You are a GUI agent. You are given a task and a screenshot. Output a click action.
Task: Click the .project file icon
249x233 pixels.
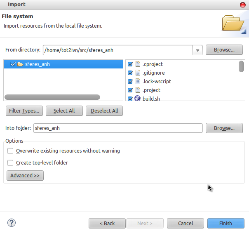[138, 90]
